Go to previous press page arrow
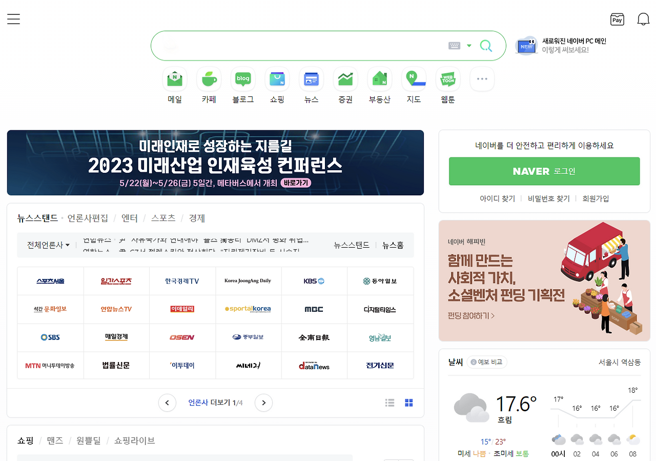 pyautogui.click(x=167, y=403)
